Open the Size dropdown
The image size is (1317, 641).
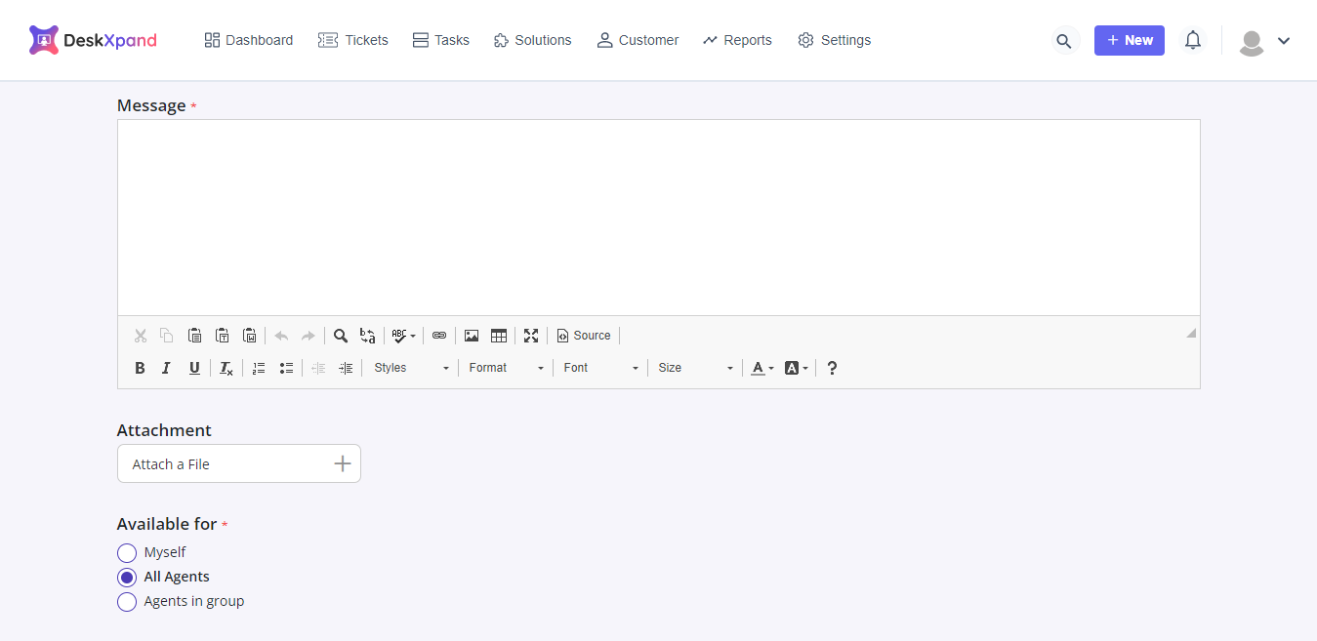click(695, 368)
